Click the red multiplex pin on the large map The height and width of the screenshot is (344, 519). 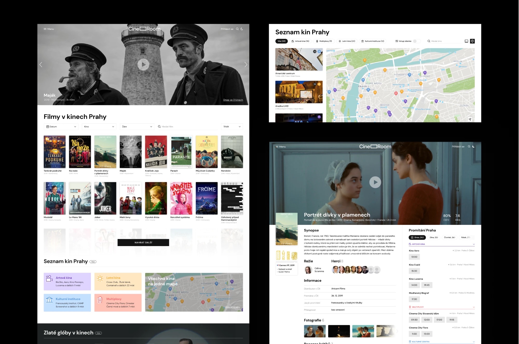point(396,93)
